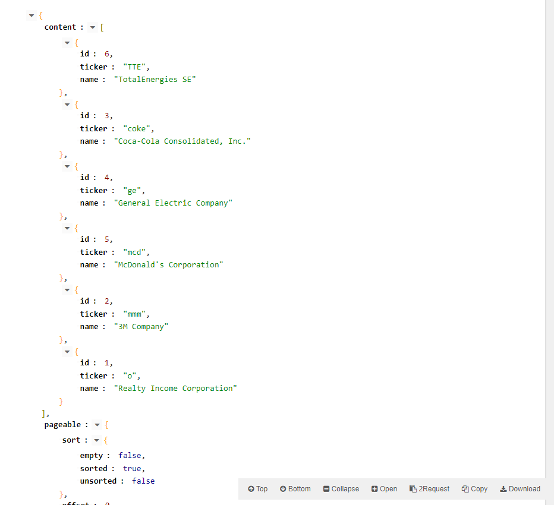Click the id value 6
This screenshot has height=505, width=554.
tap(107, 54)
